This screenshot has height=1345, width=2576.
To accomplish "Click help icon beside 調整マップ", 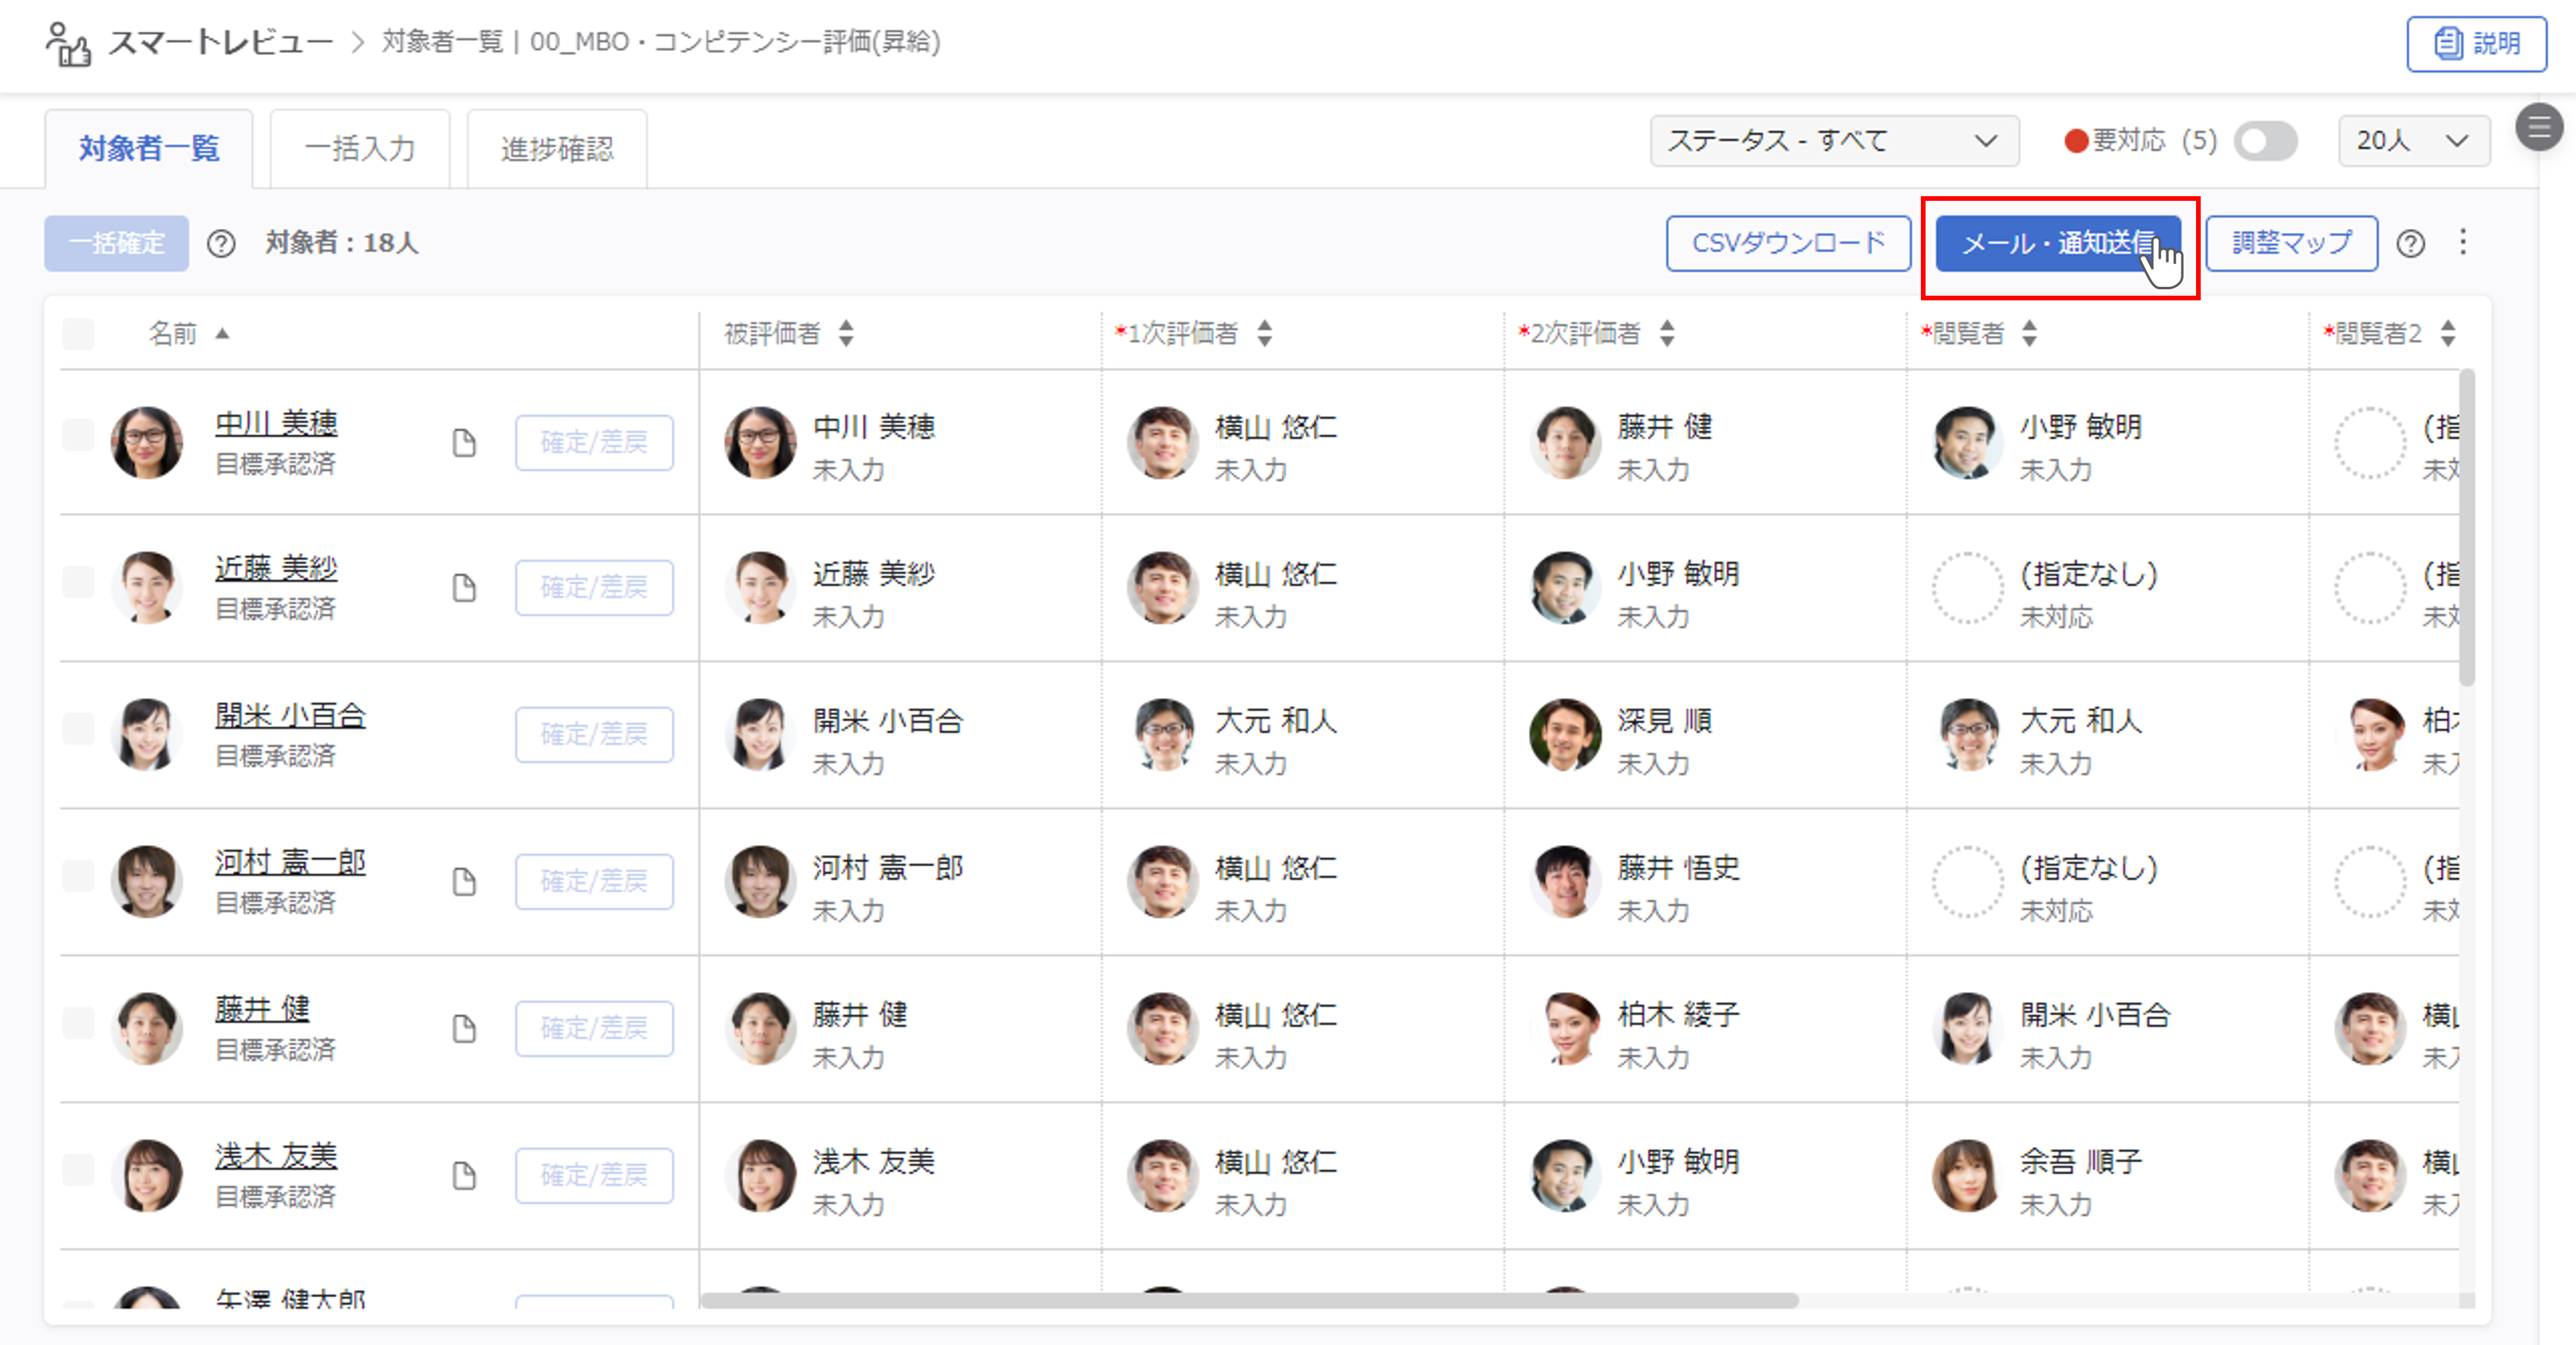I will [x=2410, y=243].
